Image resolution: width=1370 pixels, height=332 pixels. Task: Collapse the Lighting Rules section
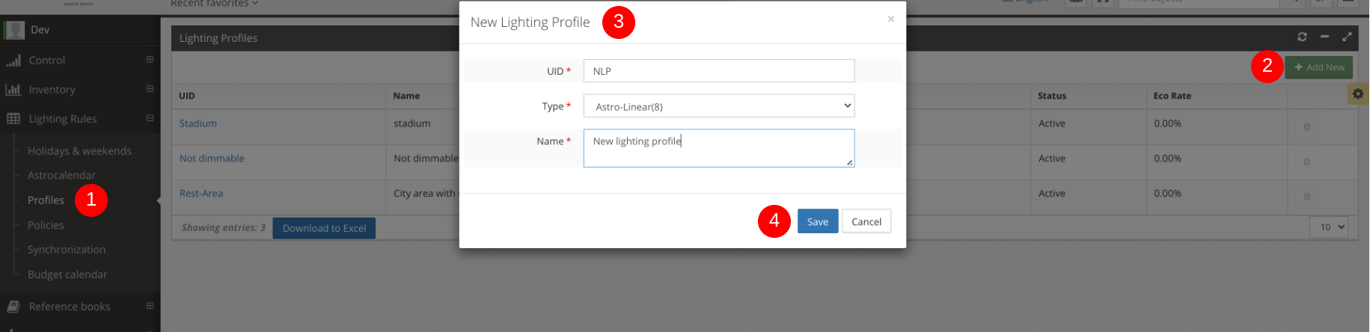150,118
